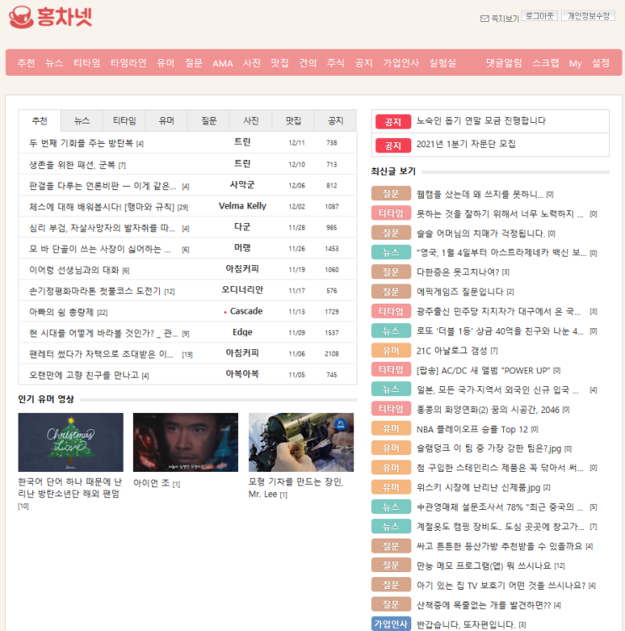Open post 두 번째 기회를 주는 방탄복
The image size is (625, 631).
point(81,143)
